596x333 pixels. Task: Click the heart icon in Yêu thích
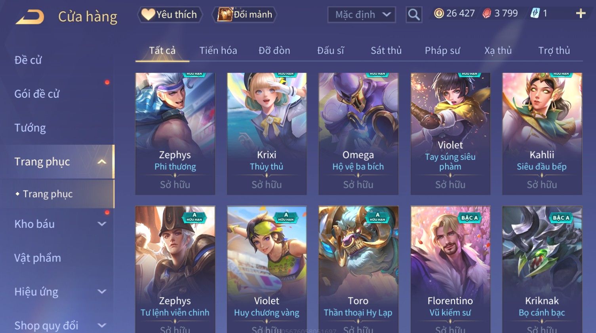148,14
